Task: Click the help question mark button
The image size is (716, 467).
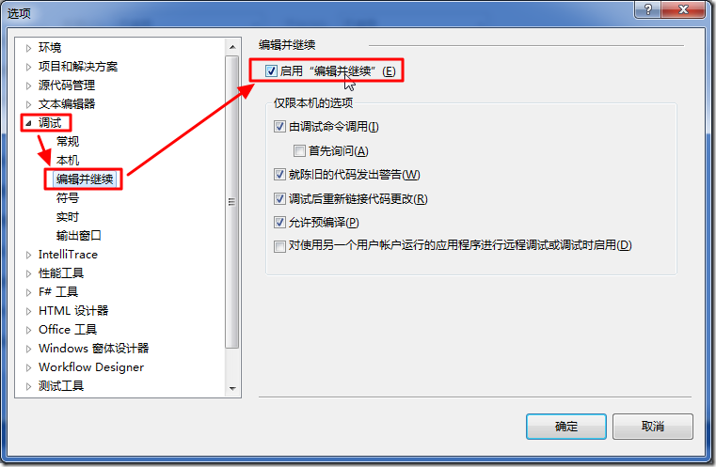Action: tap(647, 9)
